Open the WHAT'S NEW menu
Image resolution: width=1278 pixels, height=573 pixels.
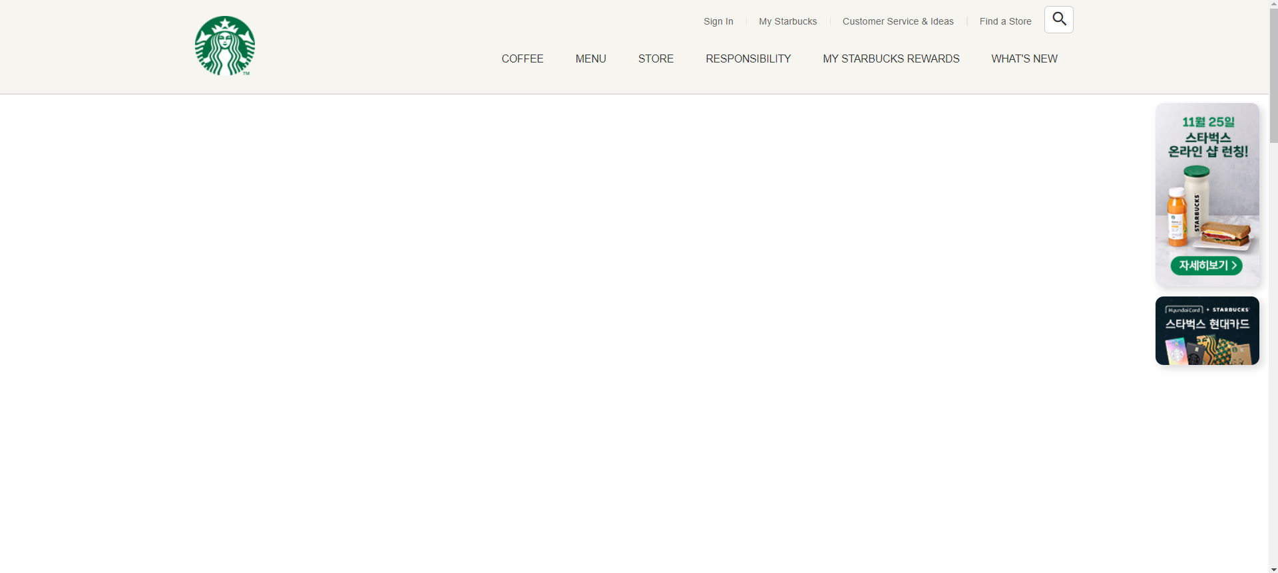pos(1024,58)
